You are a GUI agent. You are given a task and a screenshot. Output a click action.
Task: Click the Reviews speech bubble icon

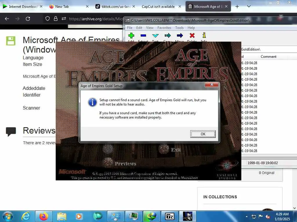point(11,132)
